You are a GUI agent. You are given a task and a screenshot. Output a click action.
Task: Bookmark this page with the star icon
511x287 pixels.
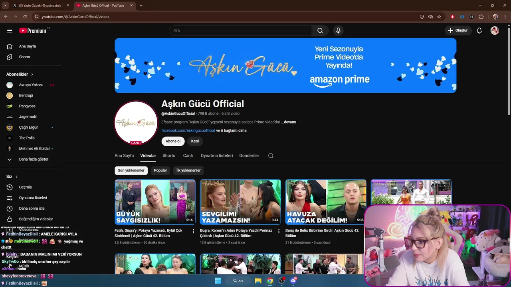point(439,17)
